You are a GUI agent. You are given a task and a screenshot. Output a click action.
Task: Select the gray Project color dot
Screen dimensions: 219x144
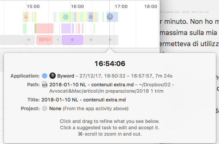coord(45,109)
